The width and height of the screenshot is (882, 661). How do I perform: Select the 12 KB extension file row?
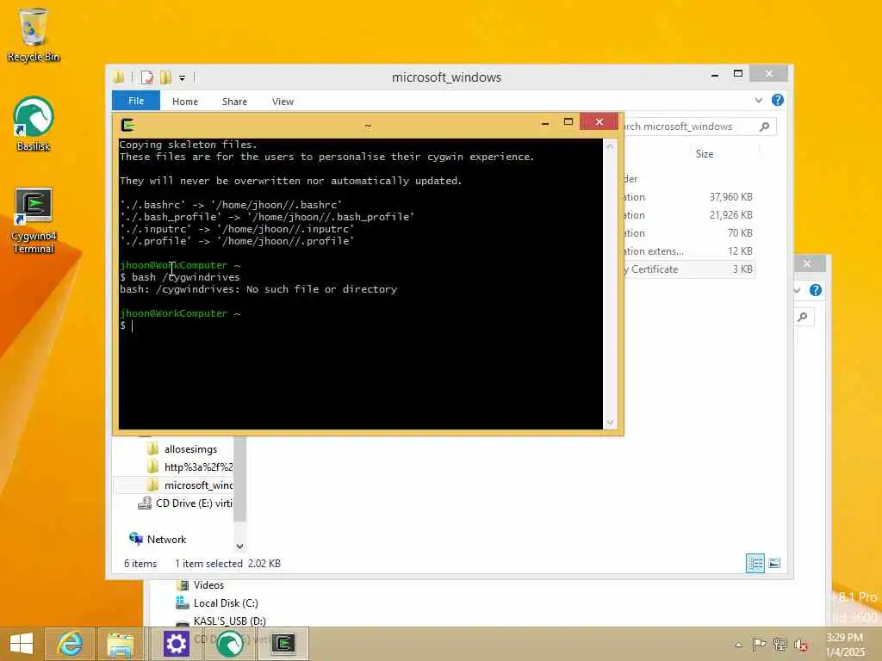[x=688, y=251]
